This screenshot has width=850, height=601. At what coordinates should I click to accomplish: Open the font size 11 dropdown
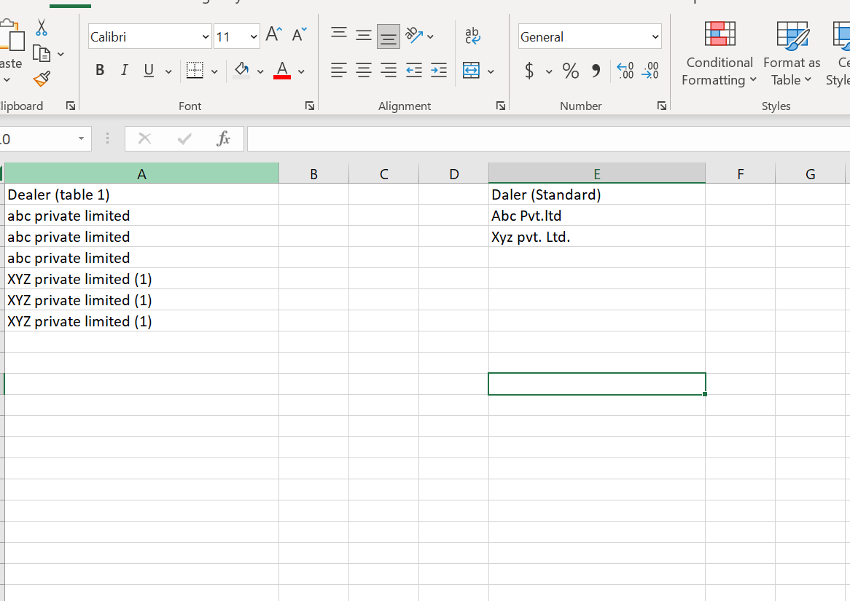[x=253, y=37]
